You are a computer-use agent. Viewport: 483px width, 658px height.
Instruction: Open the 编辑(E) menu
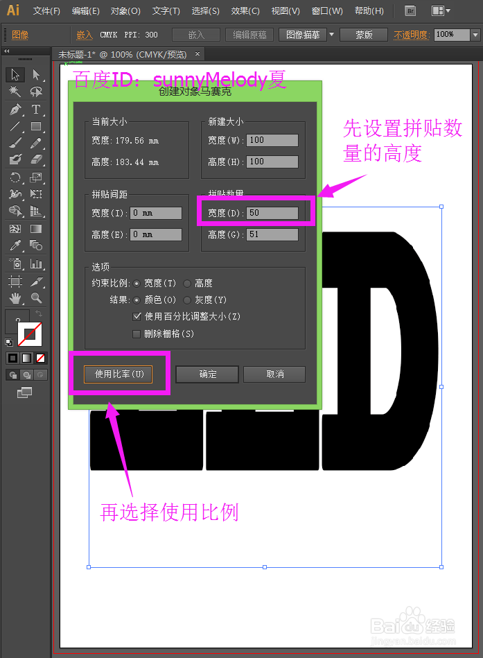pos(85,11)
